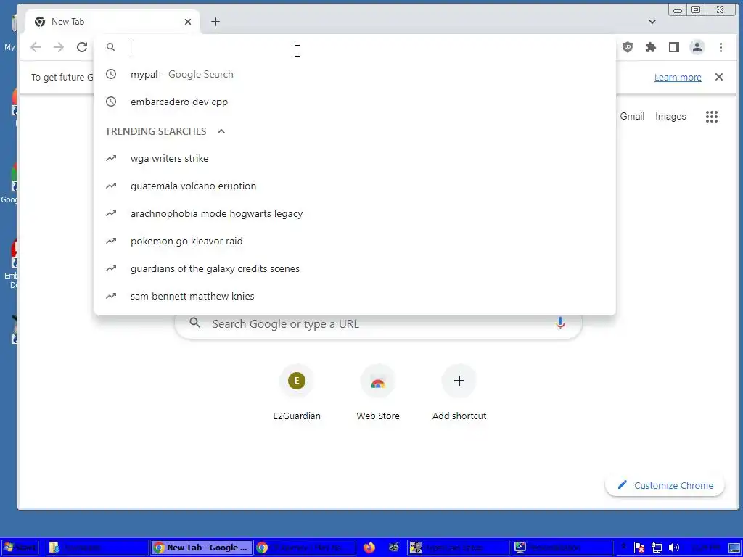Click the Customize Chrome button

[x=665, y=485]
